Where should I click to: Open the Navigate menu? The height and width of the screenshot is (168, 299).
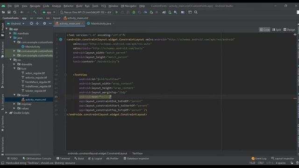point(35,6)
